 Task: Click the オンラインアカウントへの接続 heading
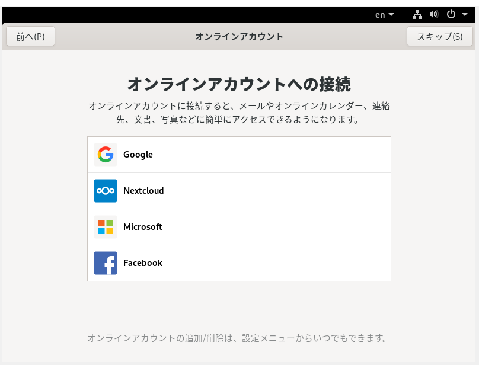[239, 84]
